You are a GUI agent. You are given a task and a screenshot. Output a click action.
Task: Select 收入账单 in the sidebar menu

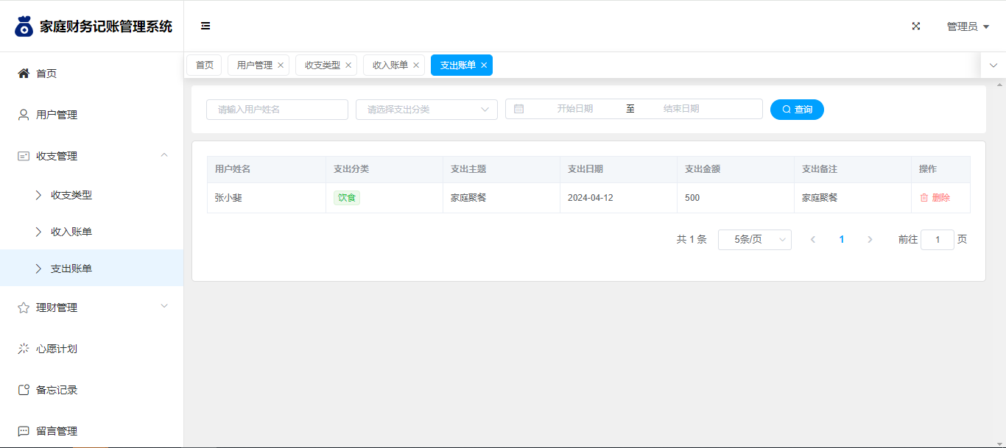71,232
